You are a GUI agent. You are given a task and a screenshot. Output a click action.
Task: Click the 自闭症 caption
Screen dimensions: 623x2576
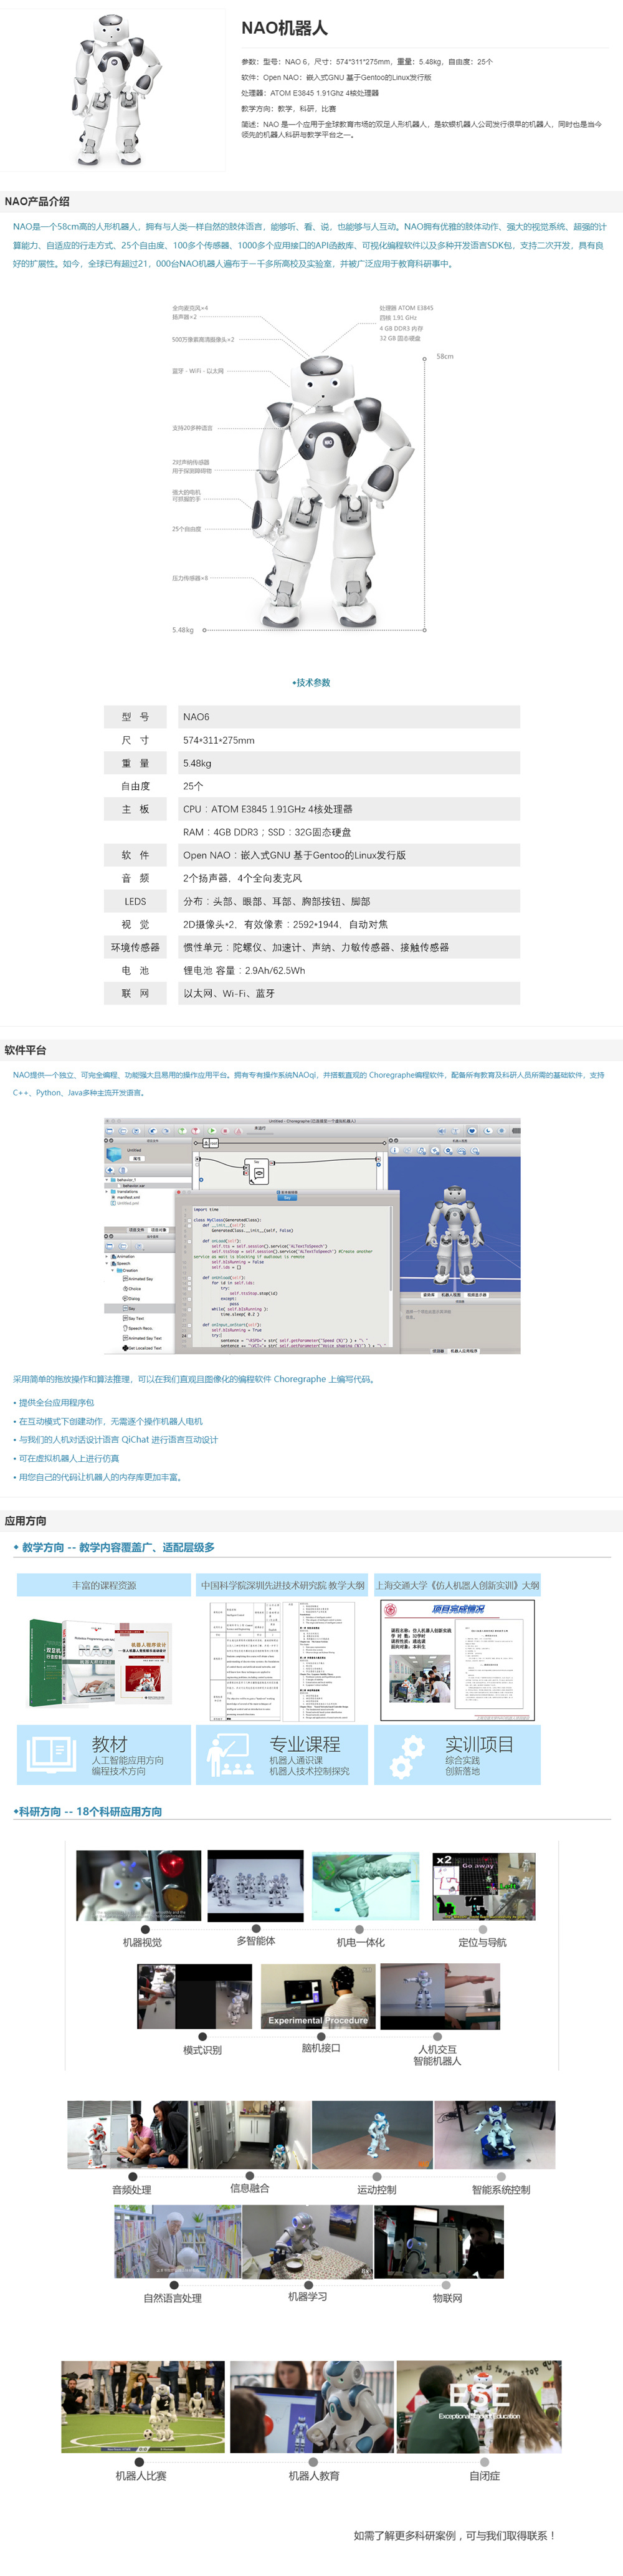[x=485, y=2475]
